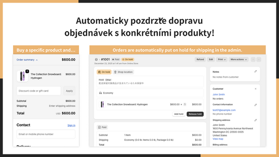Collapse the Order summary chevron
Viewport: 279px width, 157px height.
click(37, 60)
